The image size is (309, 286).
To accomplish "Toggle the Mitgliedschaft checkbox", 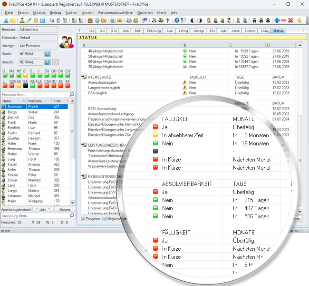I will point(105,219).
